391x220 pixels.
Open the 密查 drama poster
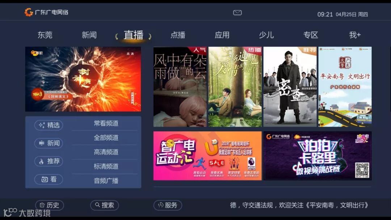pos(290,87)
